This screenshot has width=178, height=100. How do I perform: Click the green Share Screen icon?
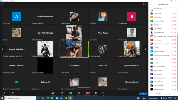click(x=70, y=93)
